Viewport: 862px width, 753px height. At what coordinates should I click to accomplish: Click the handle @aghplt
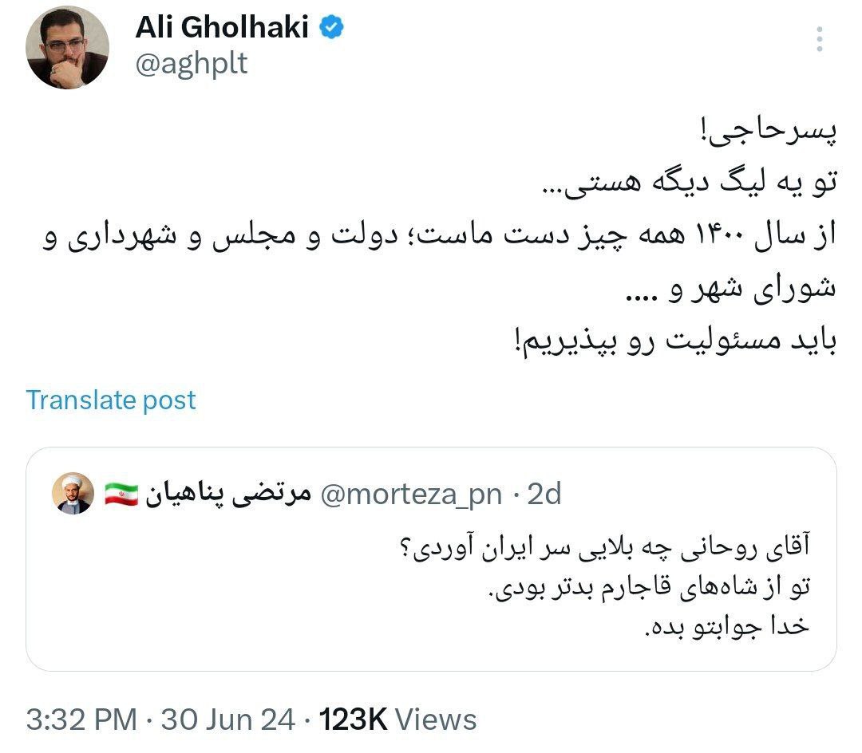click(x=189, y=63)
